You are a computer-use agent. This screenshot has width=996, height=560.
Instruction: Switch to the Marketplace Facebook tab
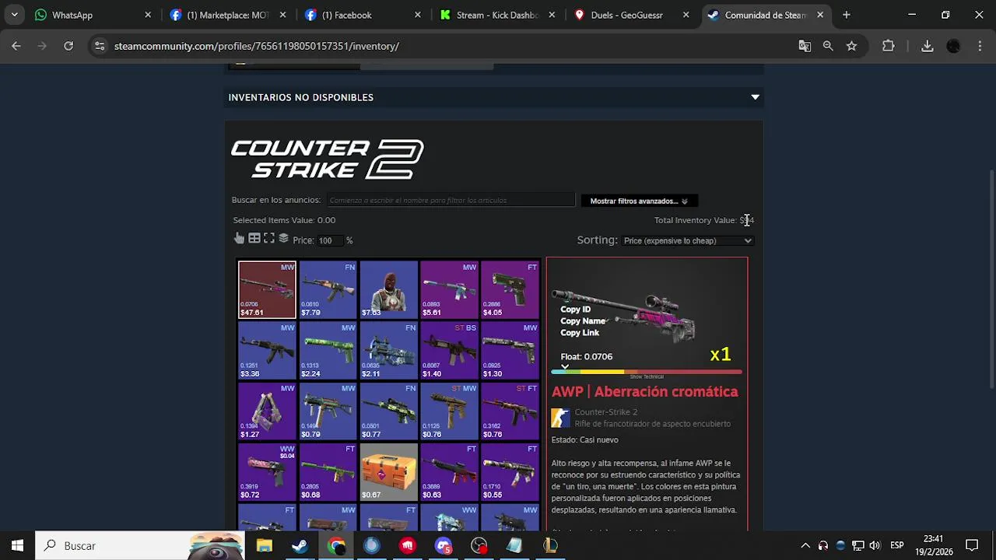pyautogui.click(x=229, y=15)
